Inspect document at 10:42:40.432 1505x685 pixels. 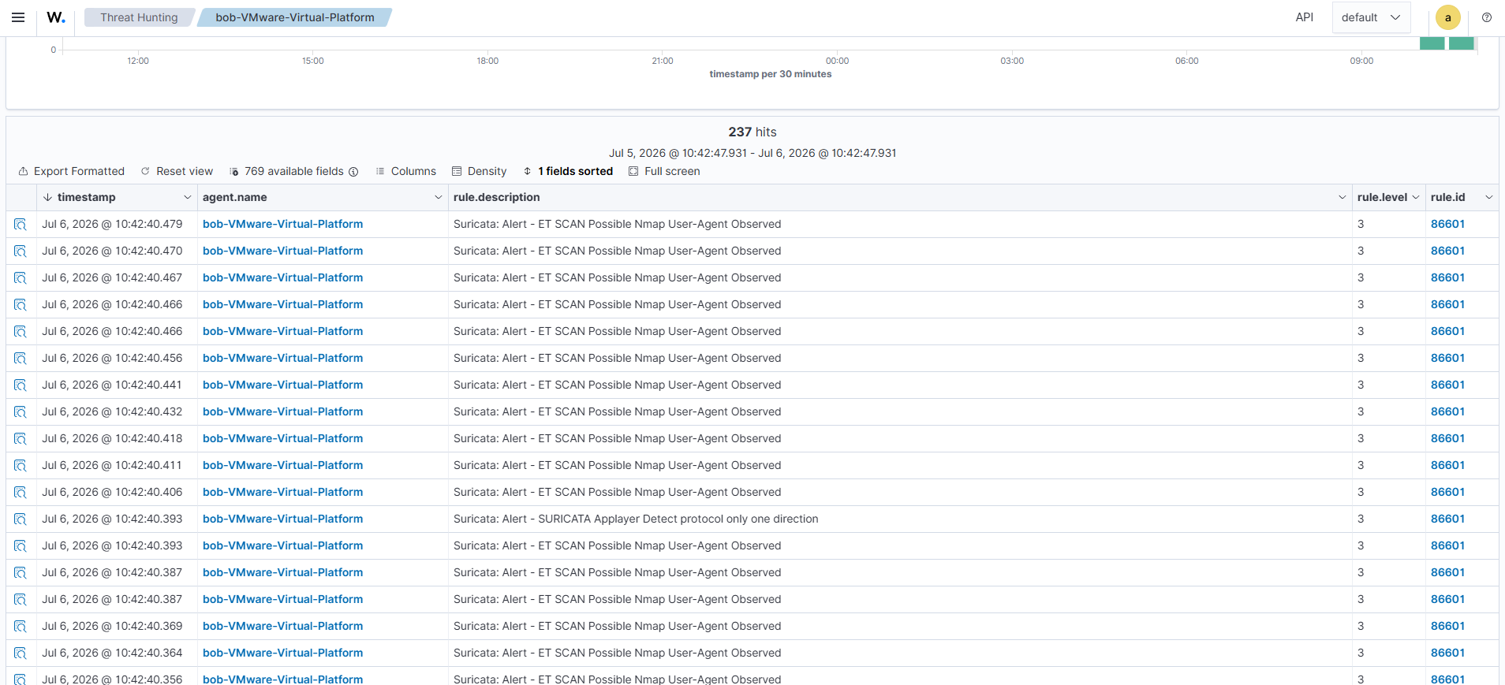(21, 412)
